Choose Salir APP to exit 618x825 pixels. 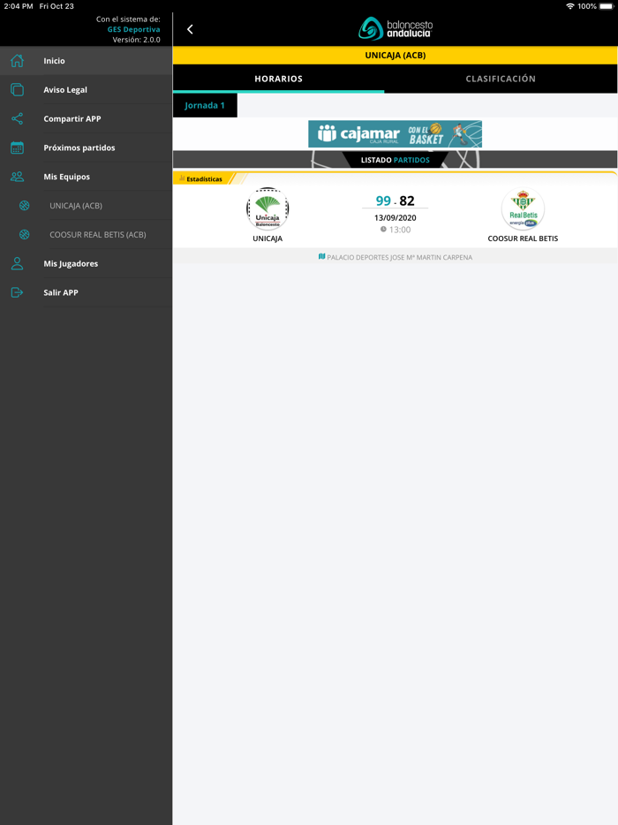click(x=87, y=292)
